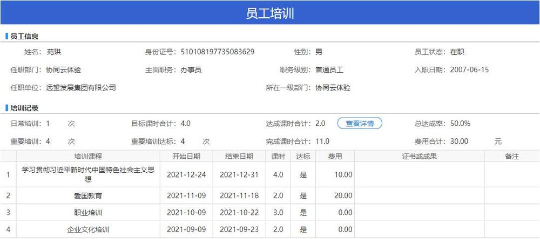Click the 职务级别 value 普通员工
Viewport: 540px width, 239px height.
click(x=329, y=70)
